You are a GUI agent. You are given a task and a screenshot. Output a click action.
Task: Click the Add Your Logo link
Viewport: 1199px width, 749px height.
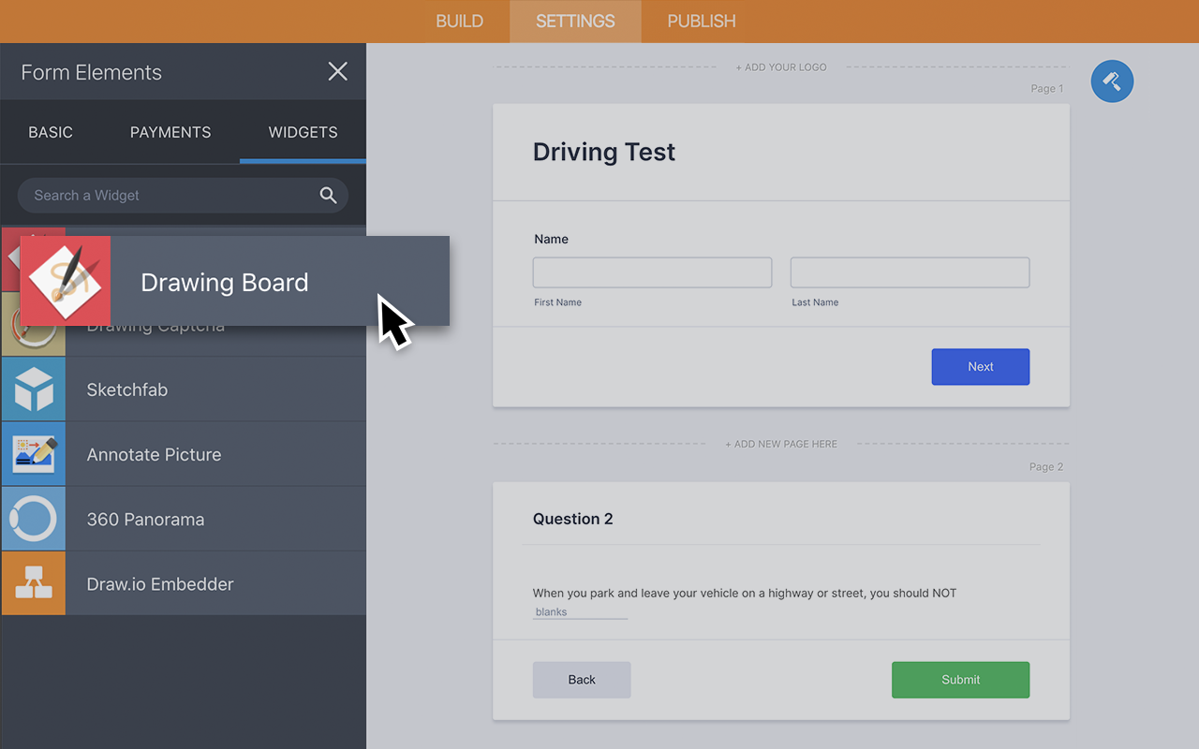pos(780,67)
